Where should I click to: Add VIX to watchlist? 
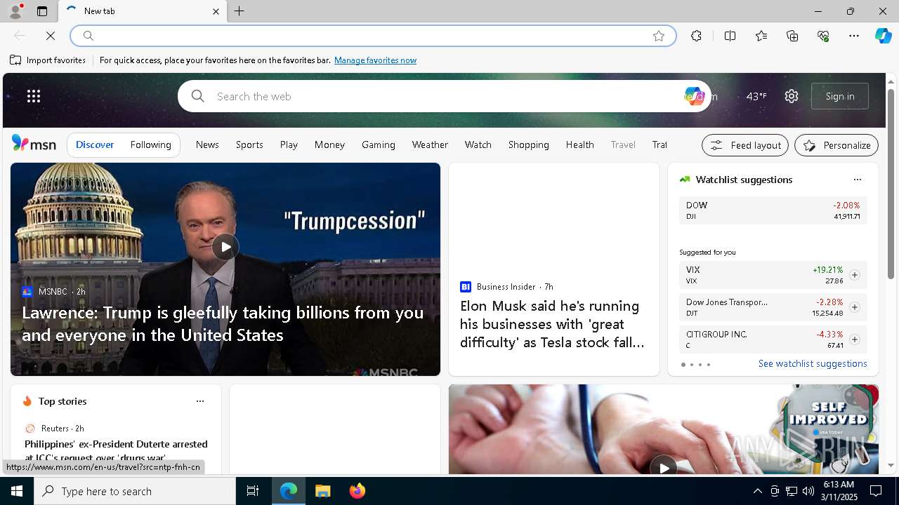coord(854,275)
